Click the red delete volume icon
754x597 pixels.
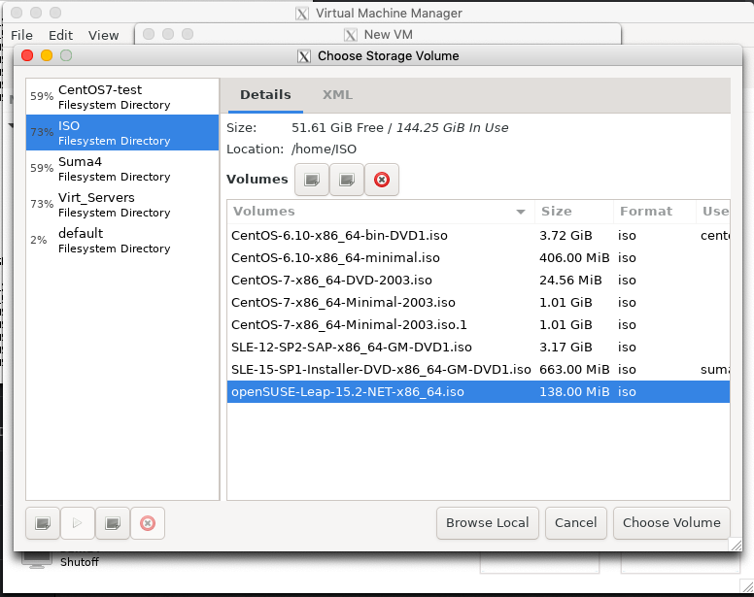coord(382,180)
